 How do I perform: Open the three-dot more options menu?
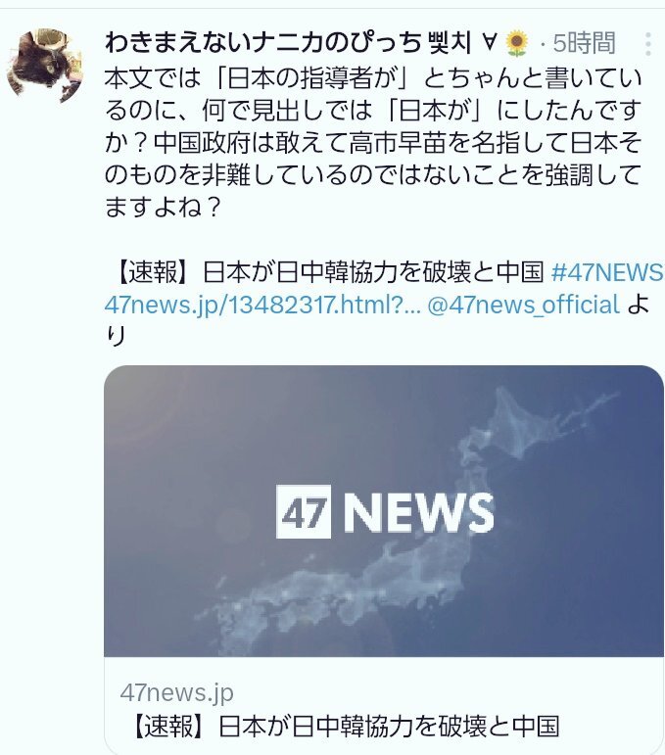click(648, 44)
